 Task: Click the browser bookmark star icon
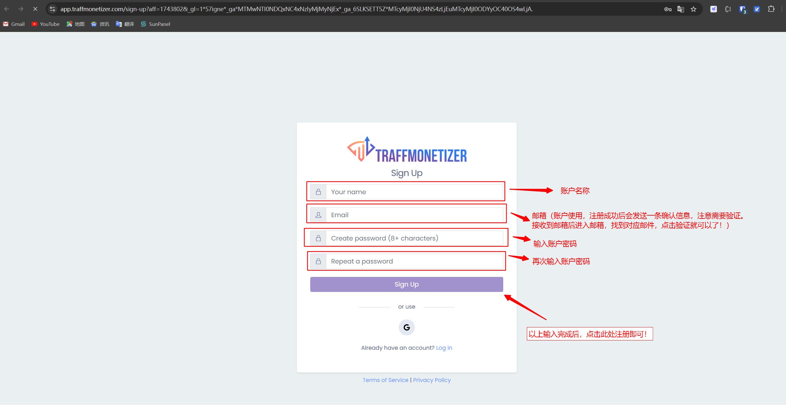pos(693,9)
